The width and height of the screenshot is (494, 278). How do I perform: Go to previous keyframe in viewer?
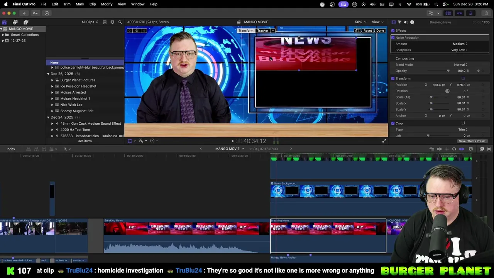[x=130, y=31]
